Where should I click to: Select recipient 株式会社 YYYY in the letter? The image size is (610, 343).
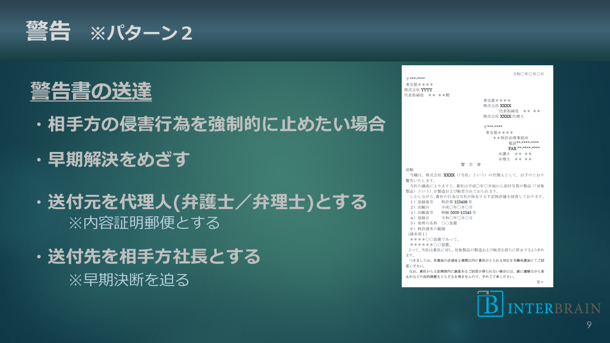[x=418, y=90]
